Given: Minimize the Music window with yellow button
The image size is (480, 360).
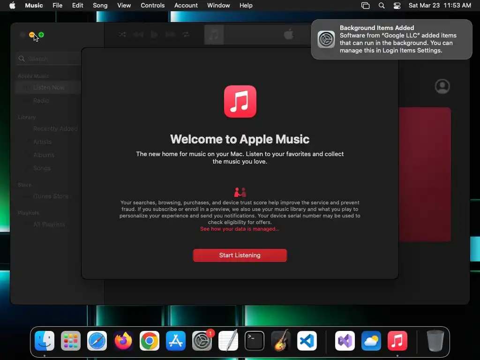Looking at the screenshot, I should (x=32, y=35).
